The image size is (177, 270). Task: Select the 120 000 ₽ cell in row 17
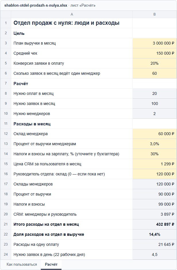point(155,184)
